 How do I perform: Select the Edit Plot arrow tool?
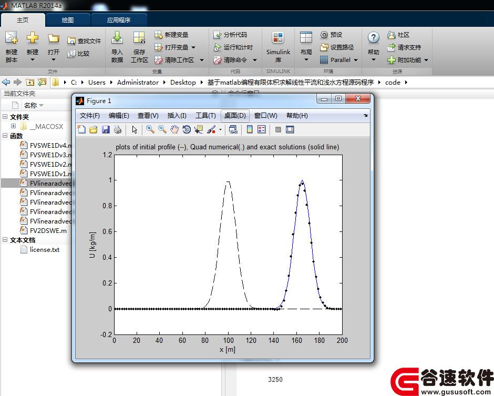click(135, 129)
